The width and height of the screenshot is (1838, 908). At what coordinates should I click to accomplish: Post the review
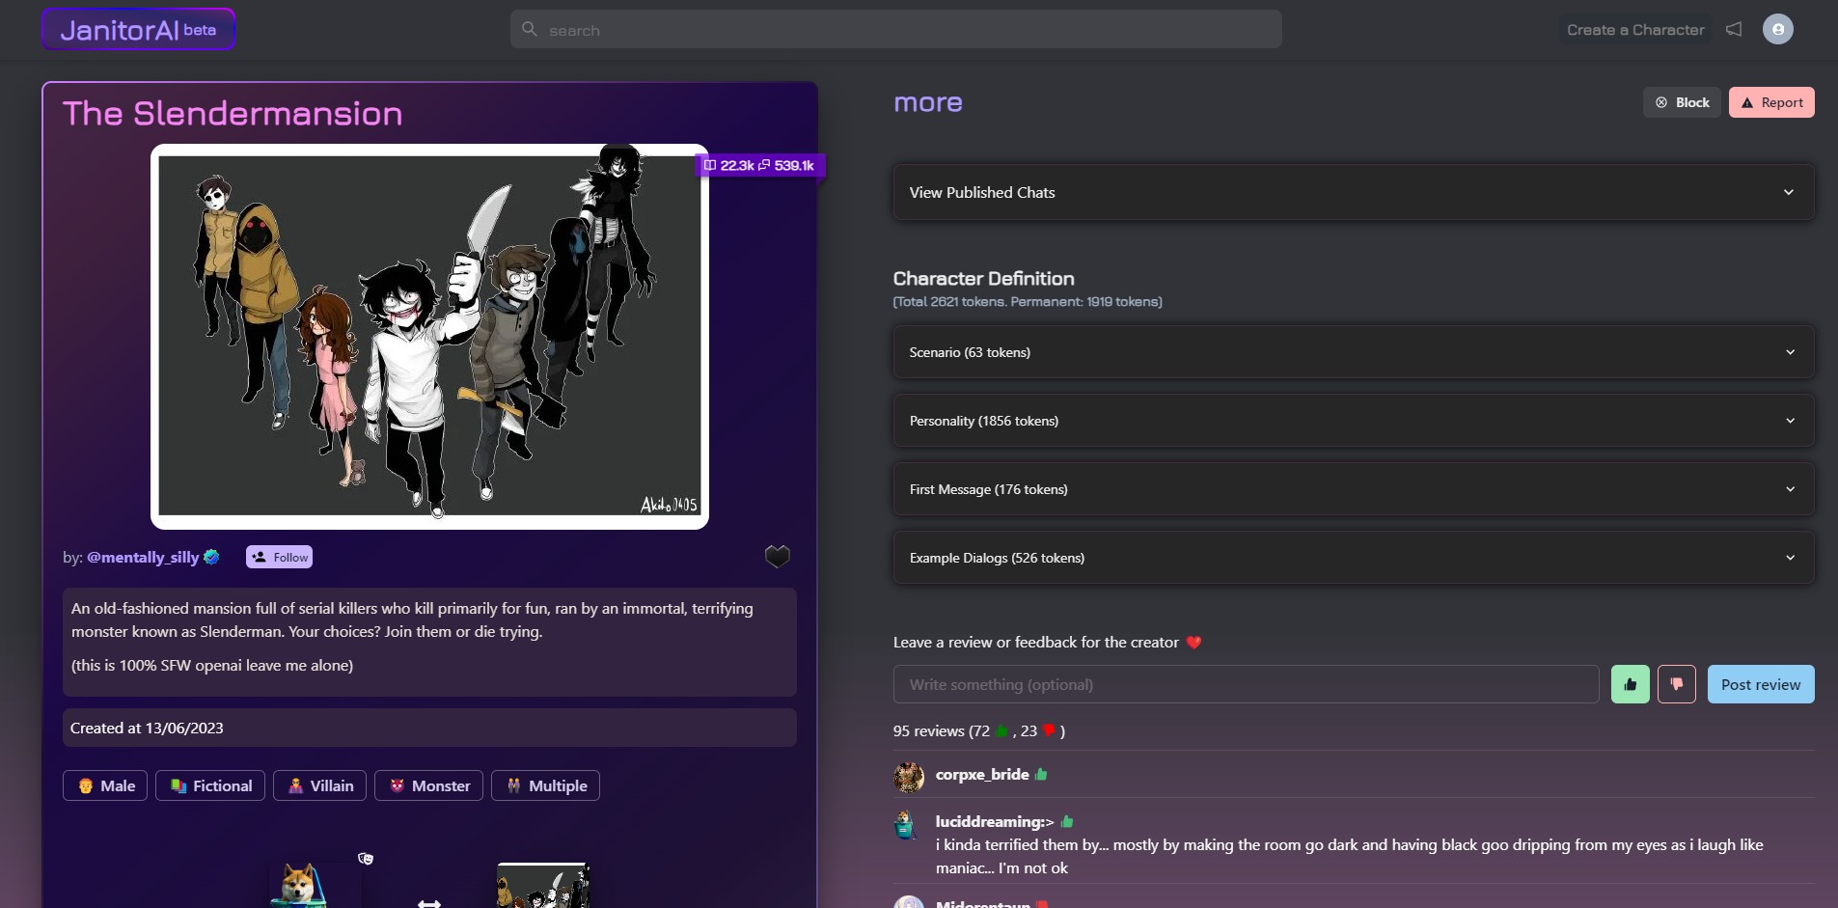tap(1761, 684)
